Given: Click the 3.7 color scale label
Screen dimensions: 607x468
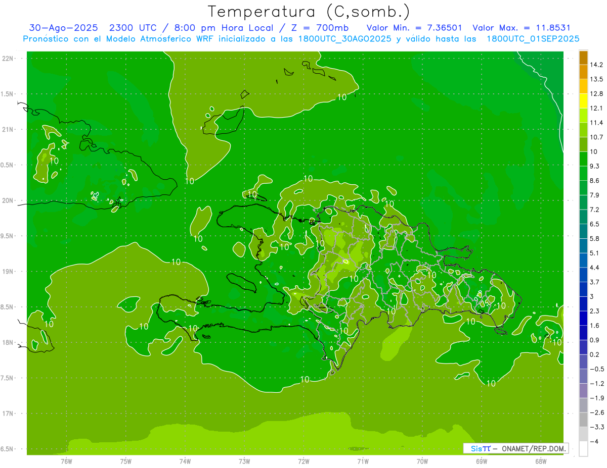Looking at the screenshot, I should click(595, 282).
